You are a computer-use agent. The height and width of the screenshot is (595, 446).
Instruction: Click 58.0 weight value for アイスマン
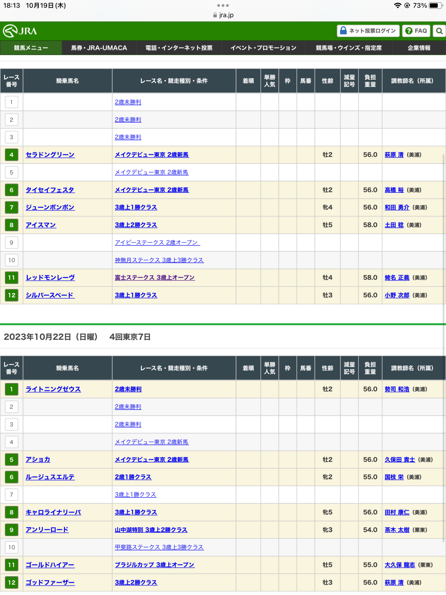(x=370, y=225)
